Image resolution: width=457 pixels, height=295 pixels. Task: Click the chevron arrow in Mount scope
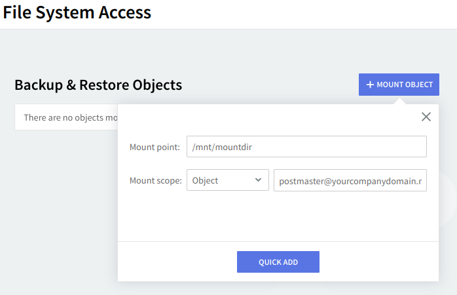point(258,180)
